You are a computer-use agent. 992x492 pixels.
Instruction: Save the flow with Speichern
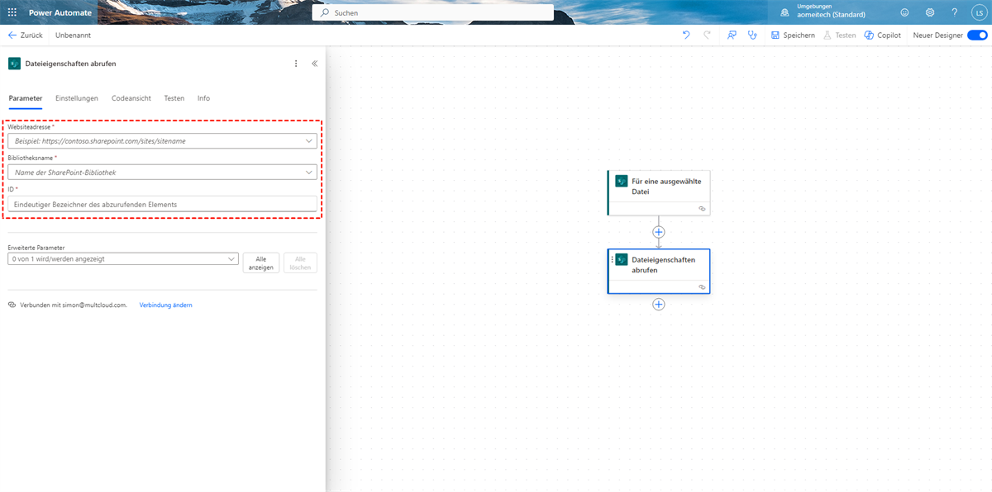pos(793,35)
